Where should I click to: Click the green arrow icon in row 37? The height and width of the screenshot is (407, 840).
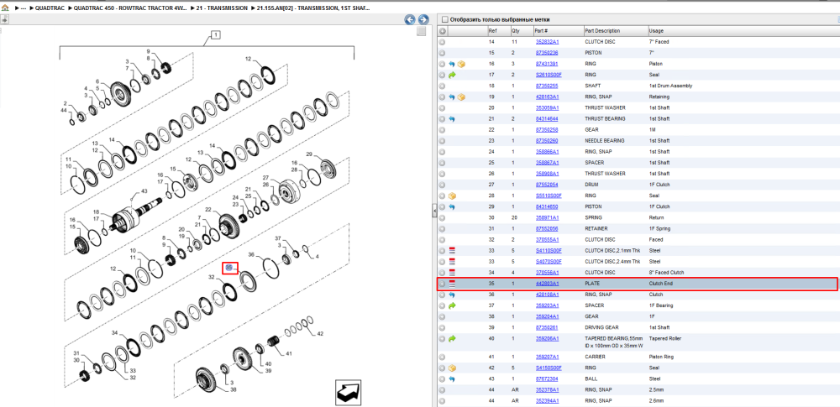[452, 305]
